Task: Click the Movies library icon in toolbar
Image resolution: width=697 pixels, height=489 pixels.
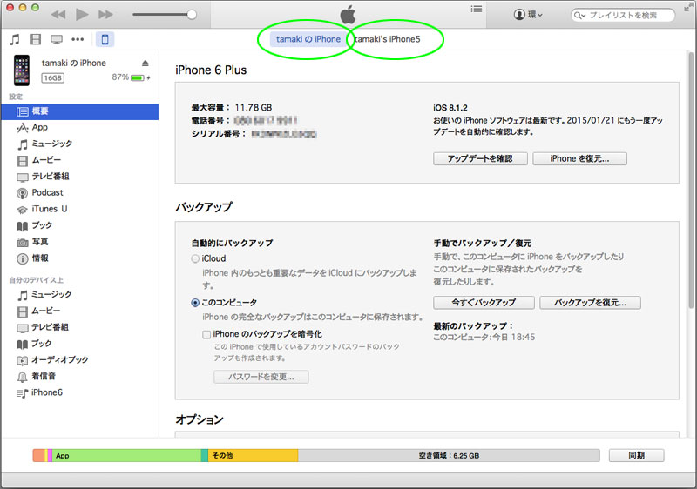Action: (35, 40)
